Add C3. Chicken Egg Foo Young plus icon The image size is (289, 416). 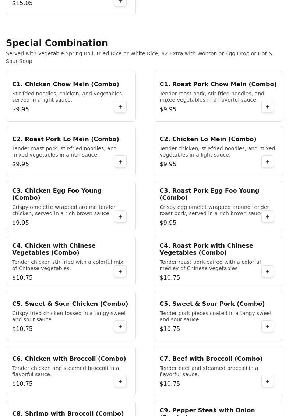(120, 217)
